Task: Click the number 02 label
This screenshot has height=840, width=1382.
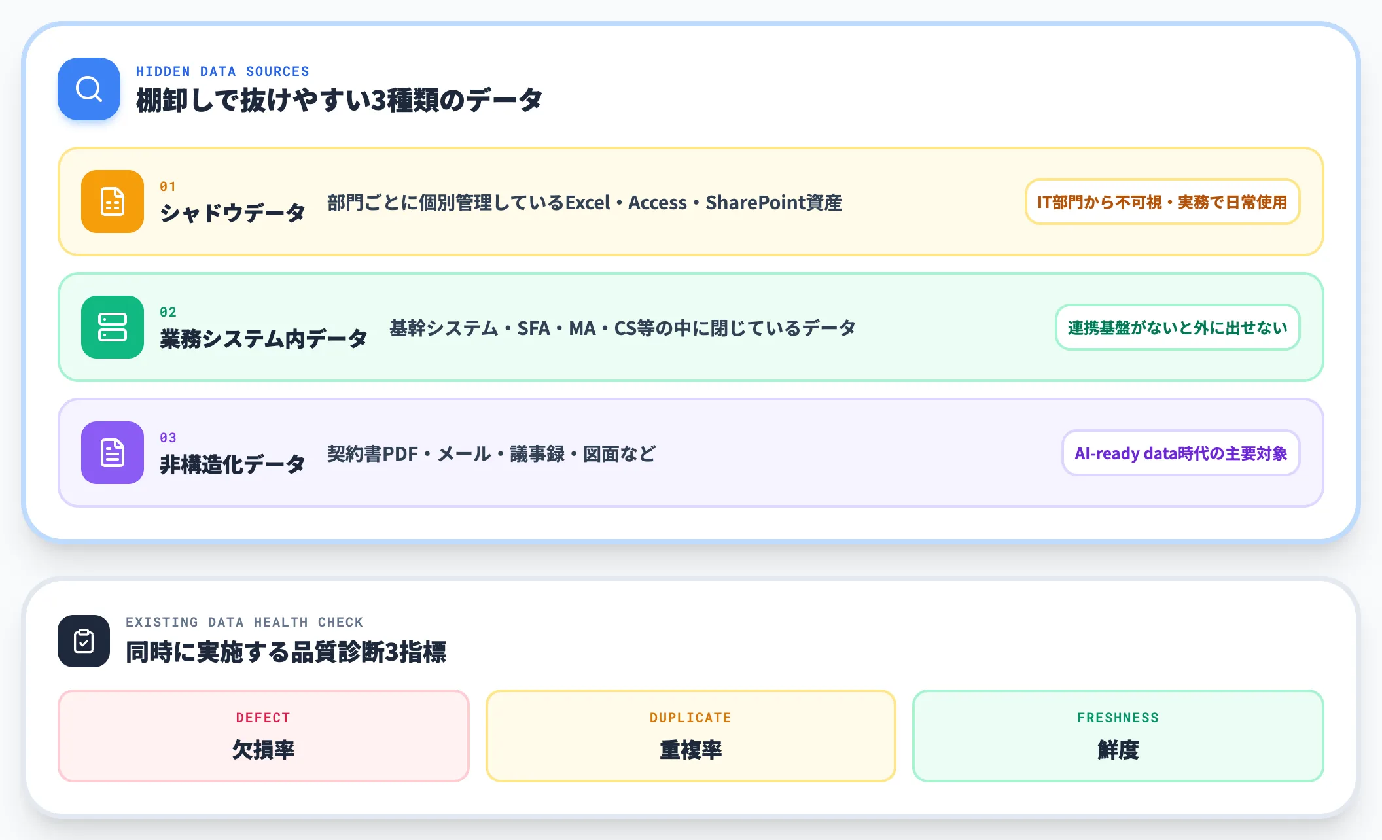Action: (168, 312)
